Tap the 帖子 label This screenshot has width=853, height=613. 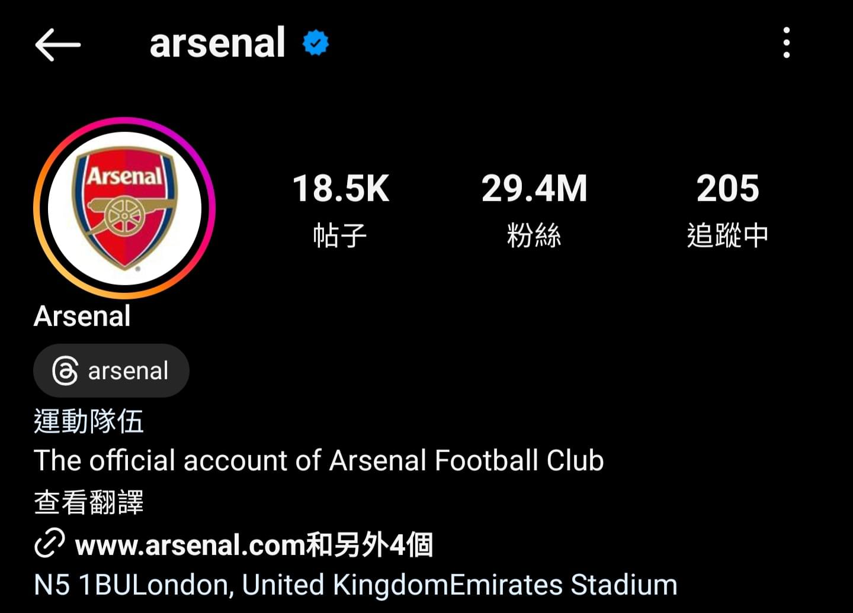click(x=340, y=235)
